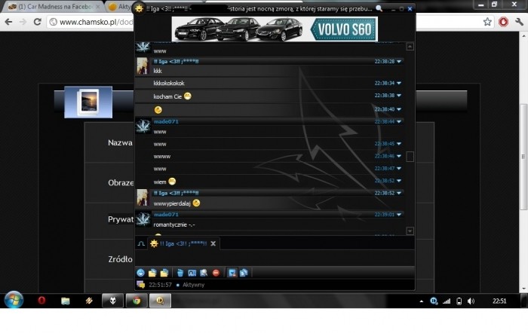Select the '!! Iga <3!!' conversation tab
Viewport: 528px width, 333px height.
[178, 243]
